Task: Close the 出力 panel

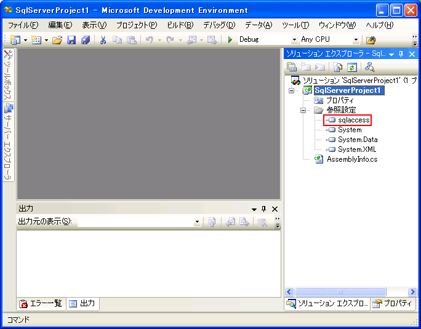Action: [x=275, y=209]
